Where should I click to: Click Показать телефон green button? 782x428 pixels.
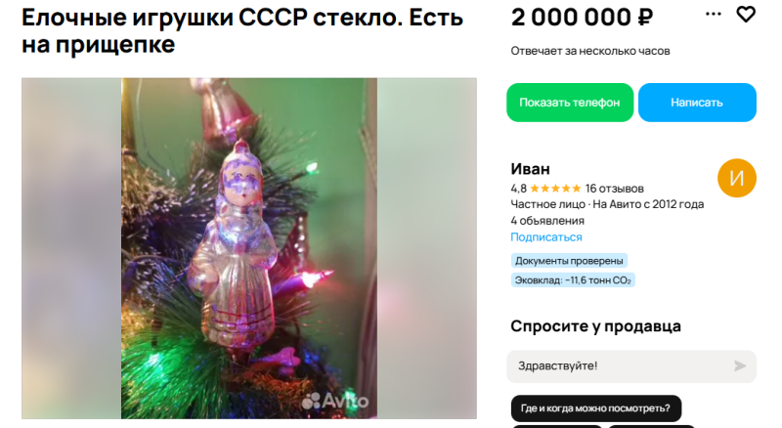tap(570, 103)
